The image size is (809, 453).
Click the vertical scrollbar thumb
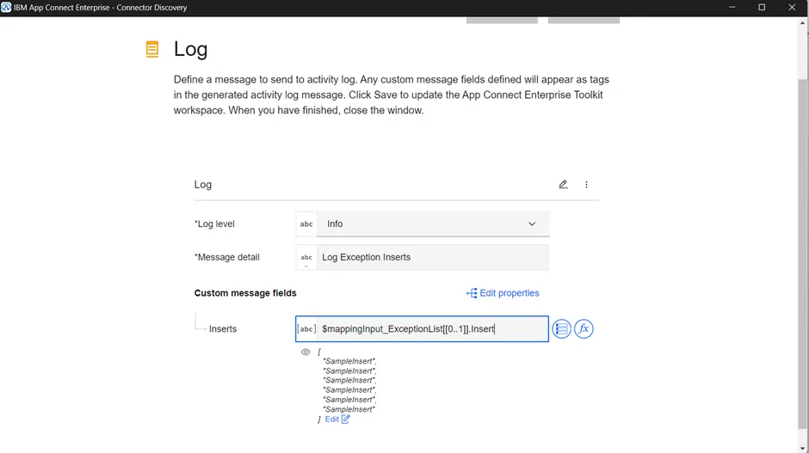(x=802, y=254)
